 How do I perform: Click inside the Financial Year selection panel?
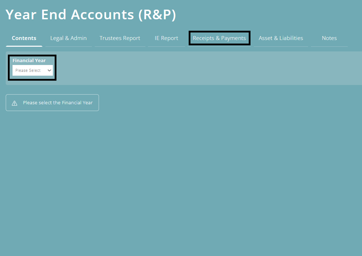click(32, 67)
